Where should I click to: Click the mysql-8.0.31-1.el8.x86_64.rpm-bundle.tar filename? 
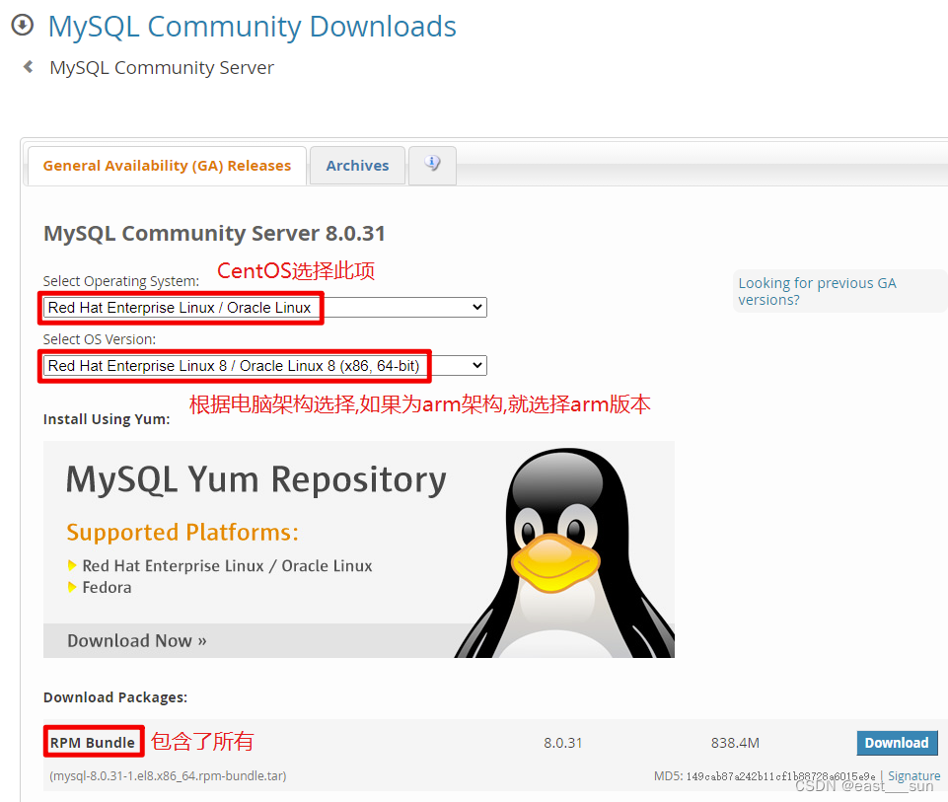click(168, 776)
